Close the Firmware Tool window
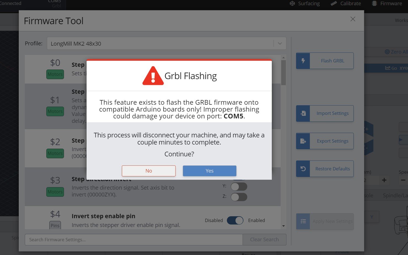408x255 pixels. (x=353, y=19)
